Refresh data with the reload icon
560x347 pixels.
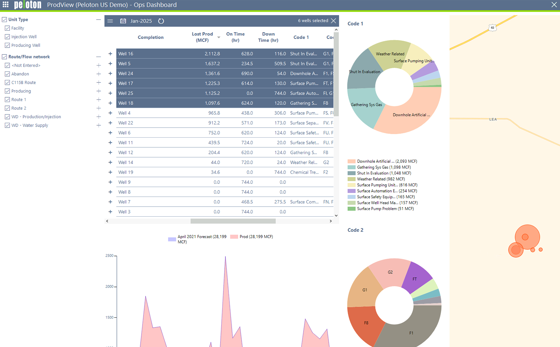[x=161, y=21]
